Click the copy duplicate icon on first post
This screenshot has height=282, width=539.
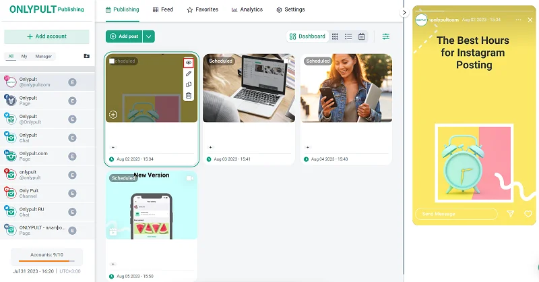pos(189,84)
